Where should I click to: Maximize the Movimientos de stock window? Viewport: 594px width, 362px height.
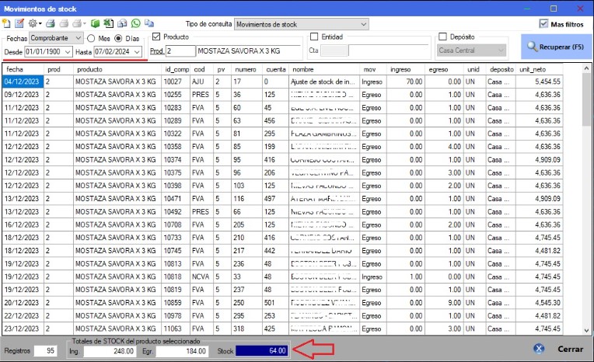pos(554,9)
